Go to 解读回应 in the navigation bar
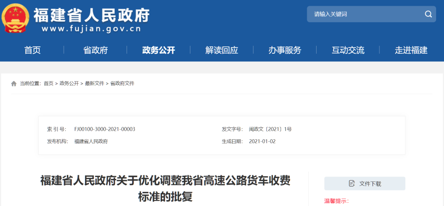444x206 pixels. 222,50
